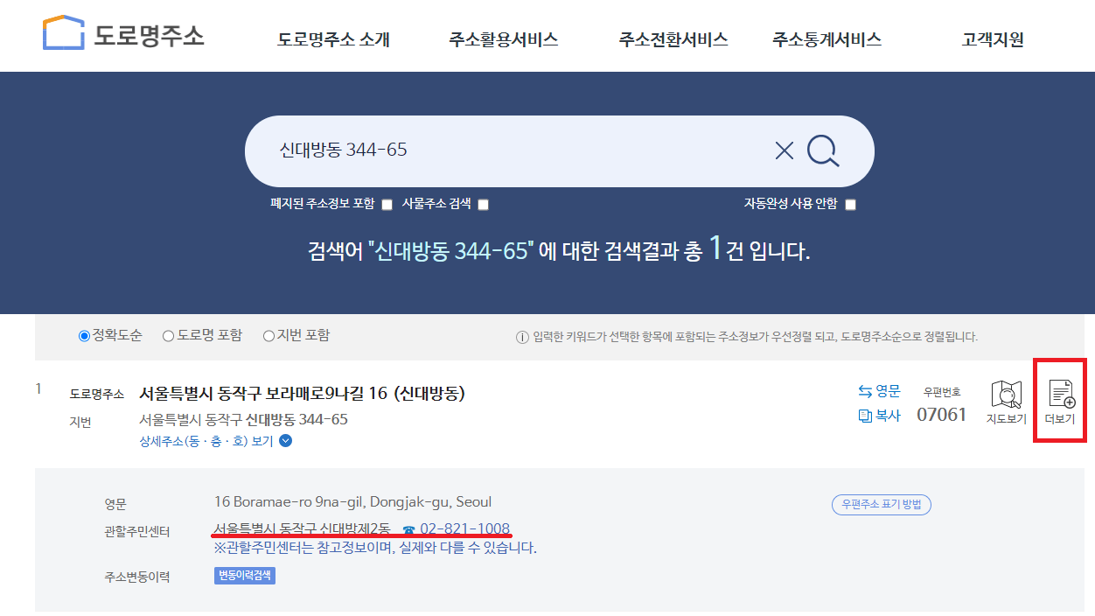Screen dimensions: 1095x616
Task: Open 주소전환서비스 menu
Action: click(x=673, y=39)
